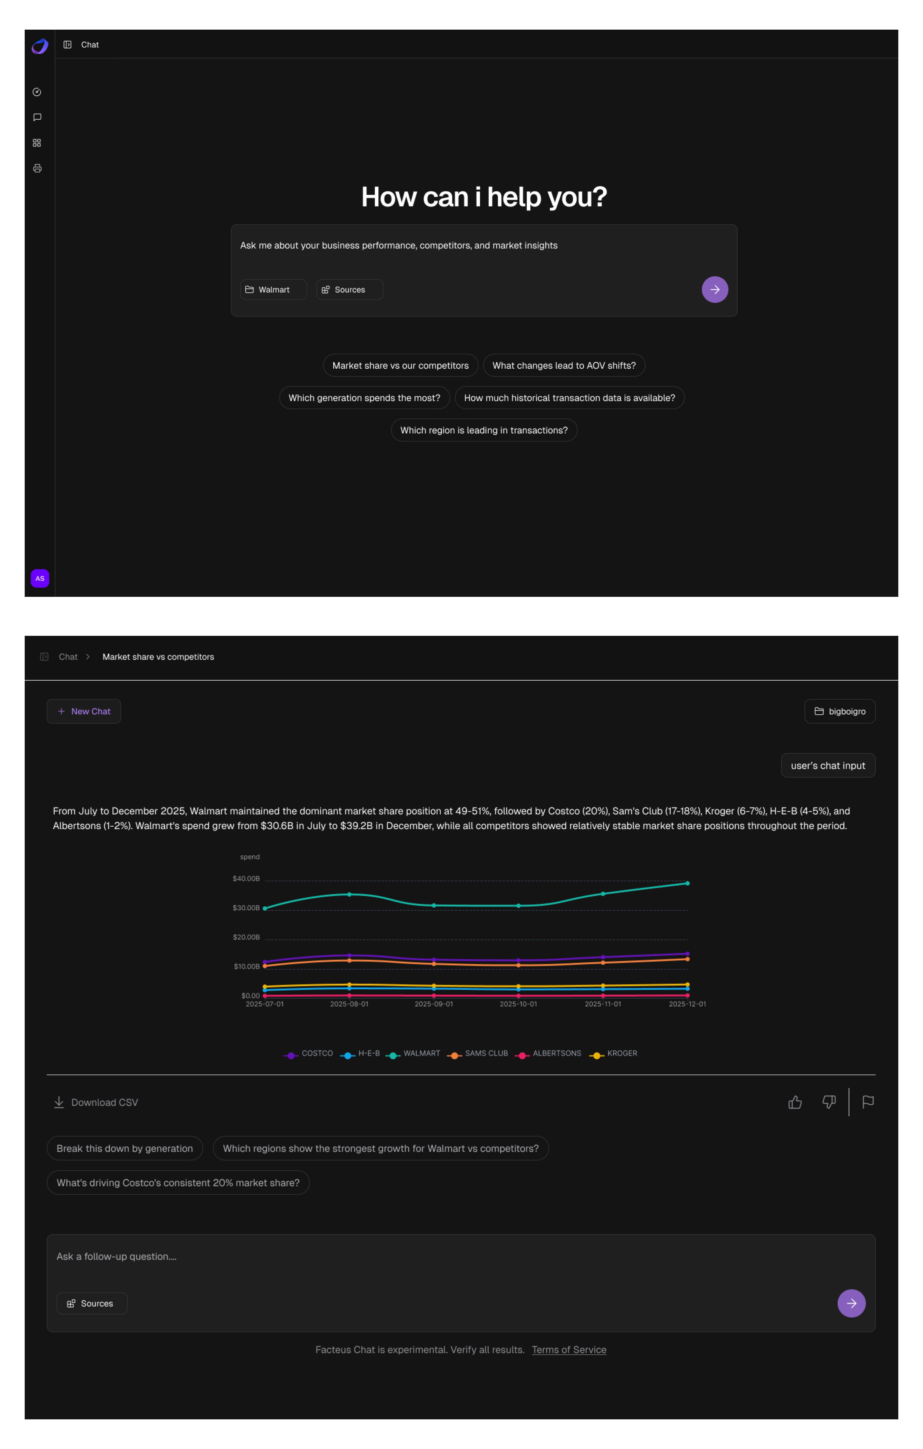Screen dimensions: 923x1449
Task: Click the AS user avatar
Action: 40,578
